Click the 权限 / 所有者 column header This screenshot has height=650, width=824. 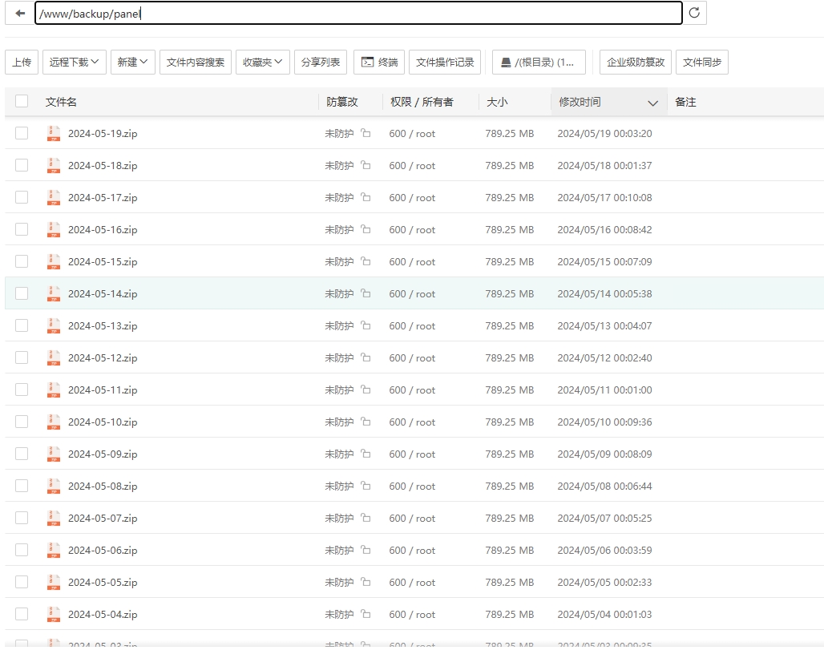click(422, 102)
